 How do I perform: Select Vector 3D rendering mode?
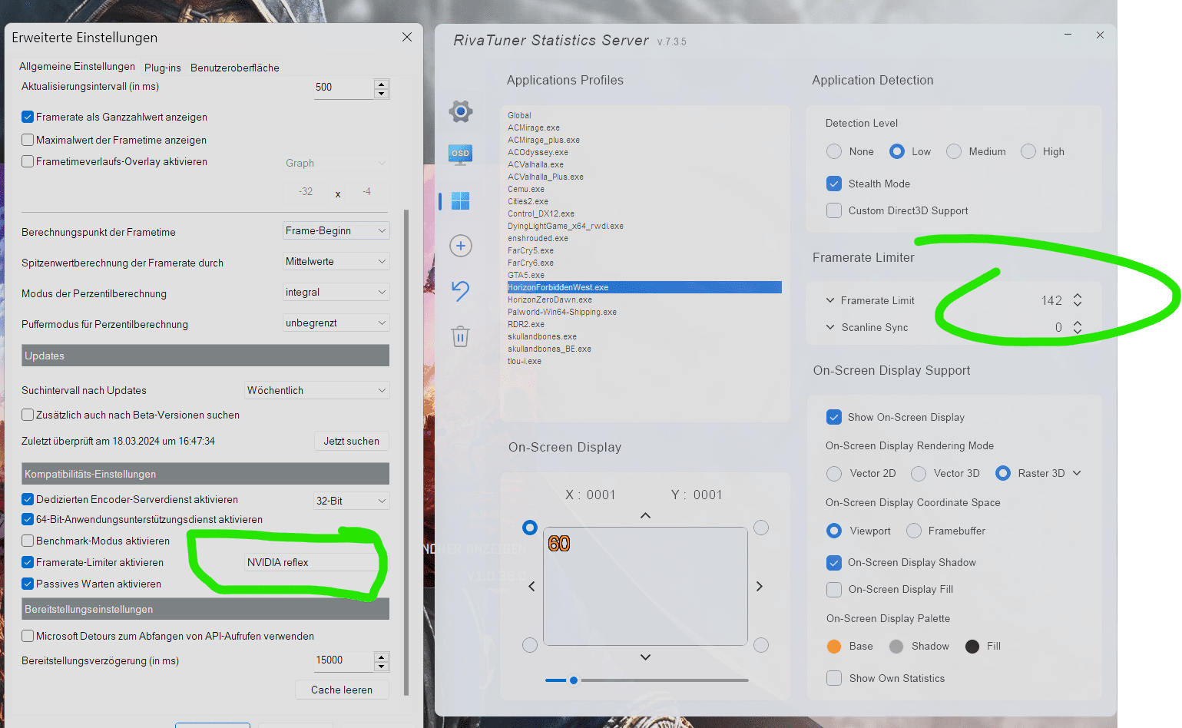tap(919, 473)
